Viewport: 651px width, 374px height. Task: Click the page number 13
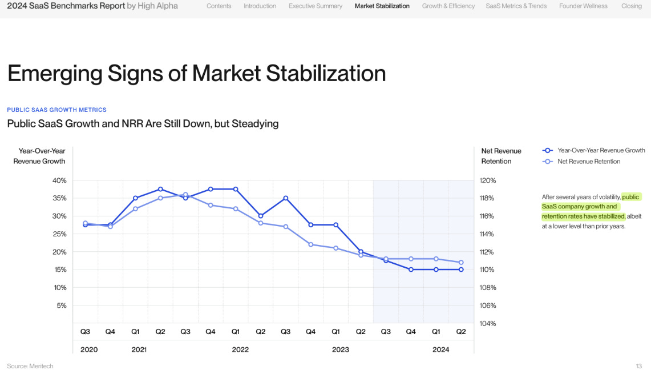pos(639,366)
